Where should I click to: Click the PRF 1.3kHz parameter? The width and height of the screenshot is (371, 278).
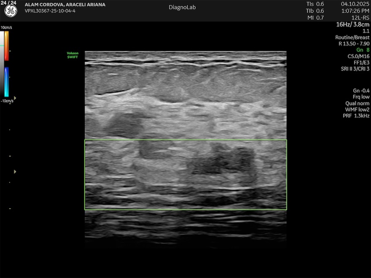tap(356, 116)
